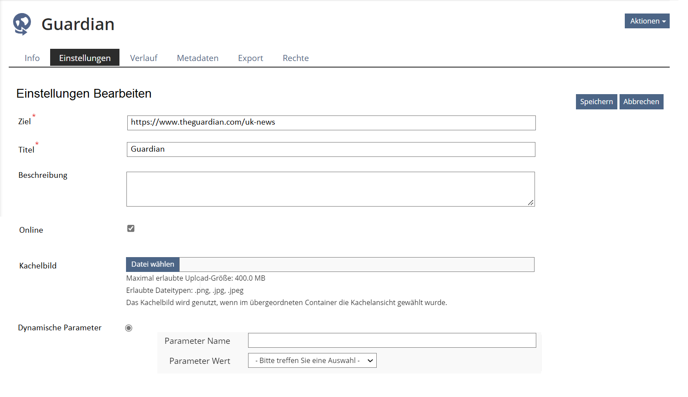Focus the Ziel URL field
688x397 pixels.
(x=331, y=123)
